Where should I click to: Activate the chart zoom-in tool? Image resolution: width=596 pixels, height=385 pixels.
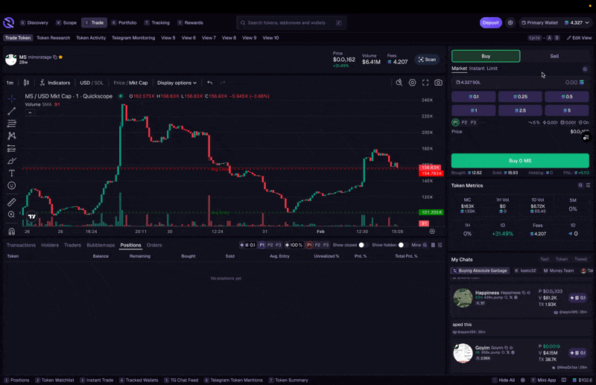click(12, 214)
